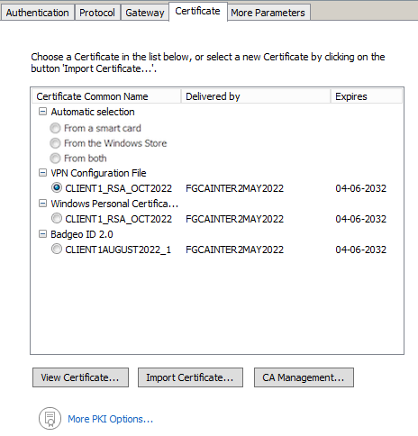Click the PKI certificate badge icon

(50, 418)
